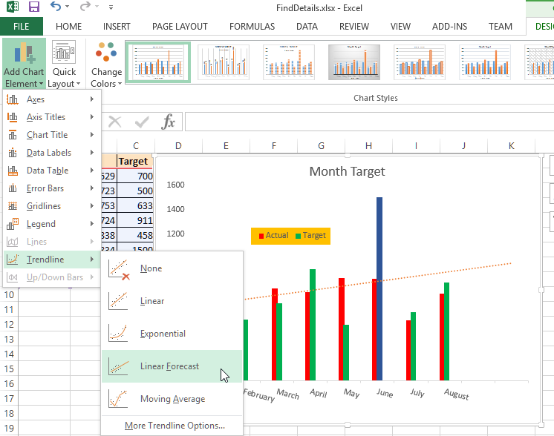
Task: Switch to the INSERT ribbon tab
Action: 117,27
